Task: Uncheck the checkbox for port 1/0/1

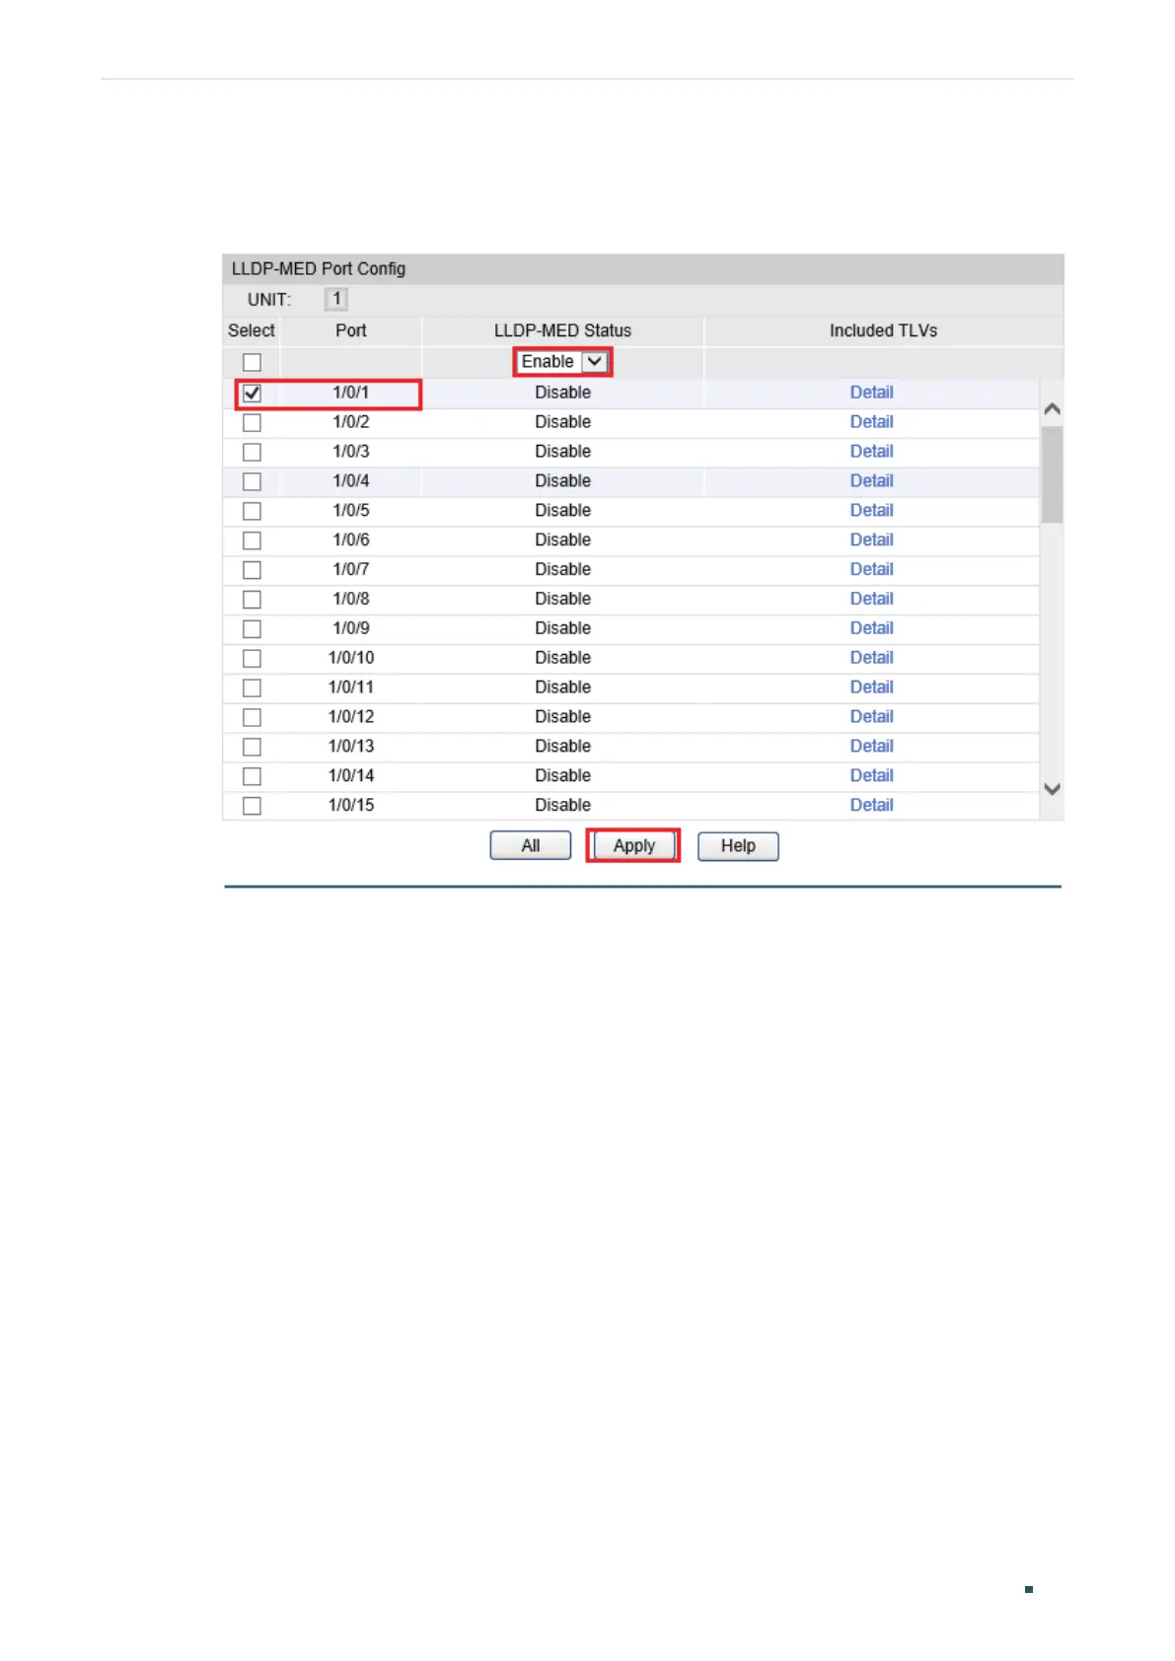Action: pos(252,393)
